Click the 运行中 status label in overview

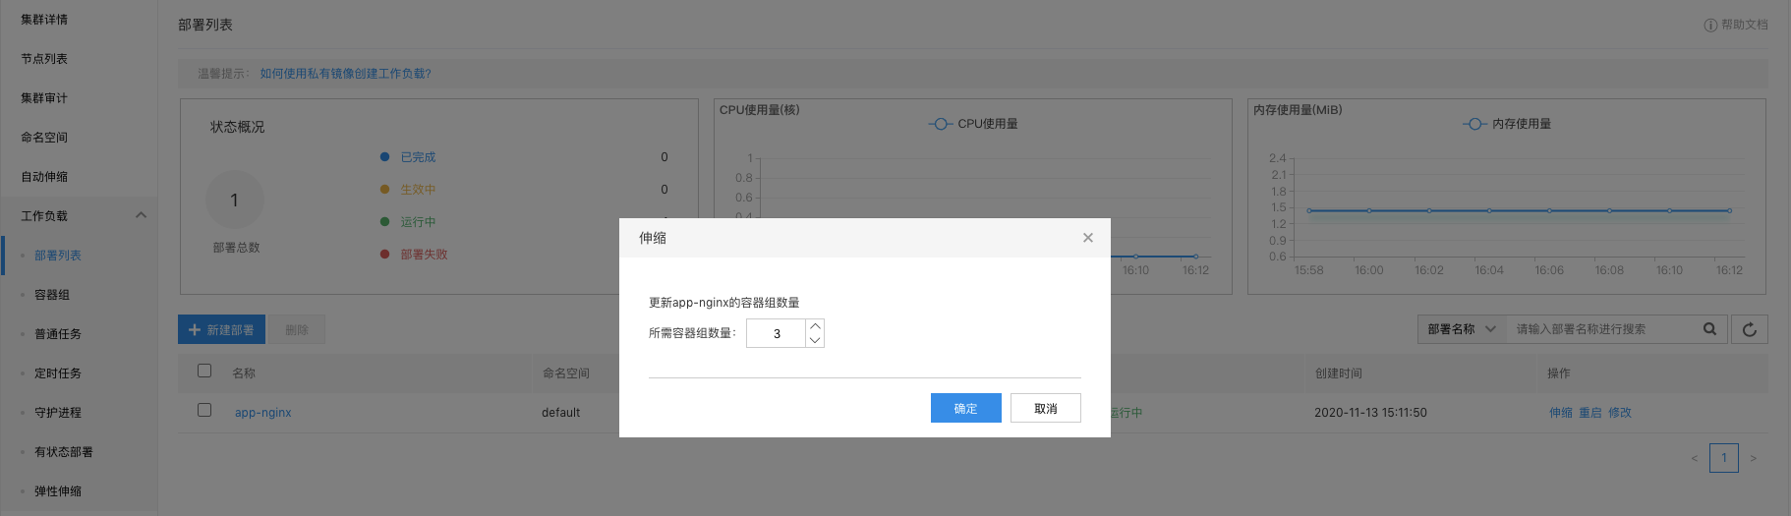point(418,222)
